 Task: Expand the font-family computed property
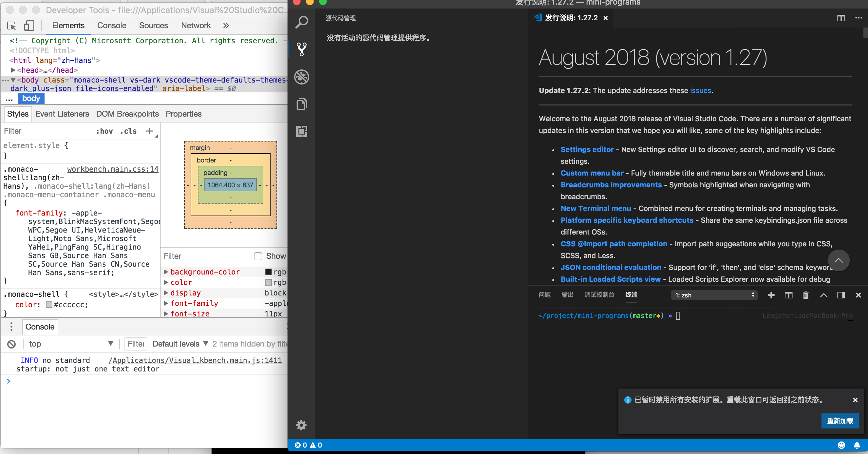[166, 303]
